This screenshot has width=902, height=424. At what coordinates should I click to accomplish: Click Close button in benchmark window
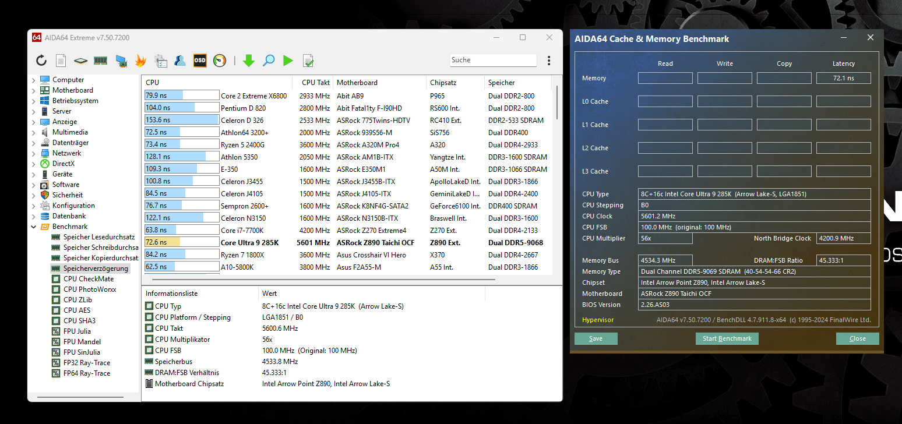857,338
